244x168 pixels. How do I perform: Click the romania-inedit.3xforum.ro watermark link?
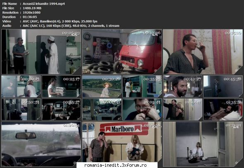click(x=115, y=165)
